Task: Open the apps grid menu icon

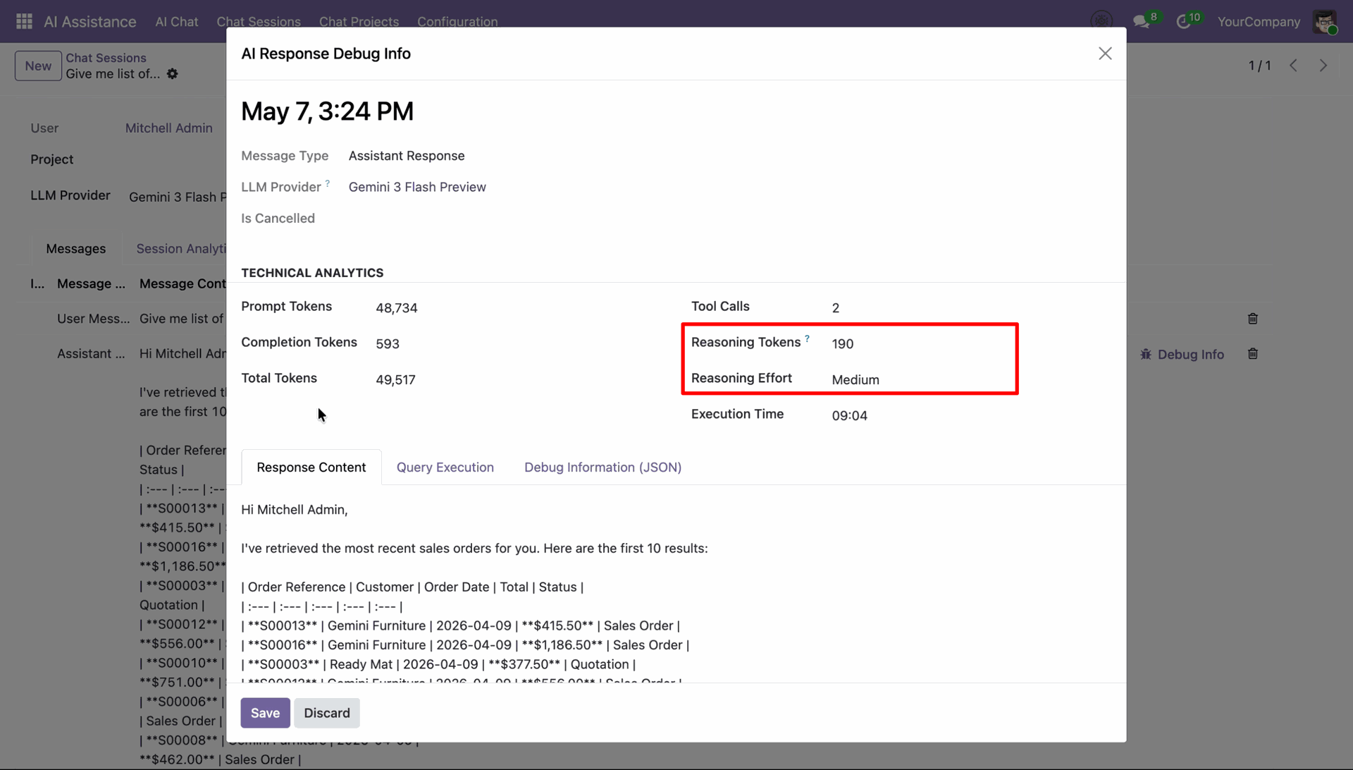Action: [x=24, y=21]
